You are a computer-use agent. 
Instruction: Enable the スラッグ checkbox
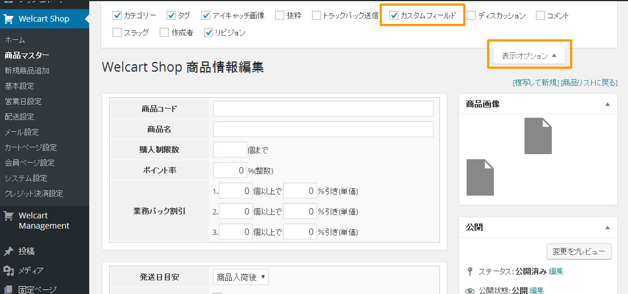pos(117,32)
